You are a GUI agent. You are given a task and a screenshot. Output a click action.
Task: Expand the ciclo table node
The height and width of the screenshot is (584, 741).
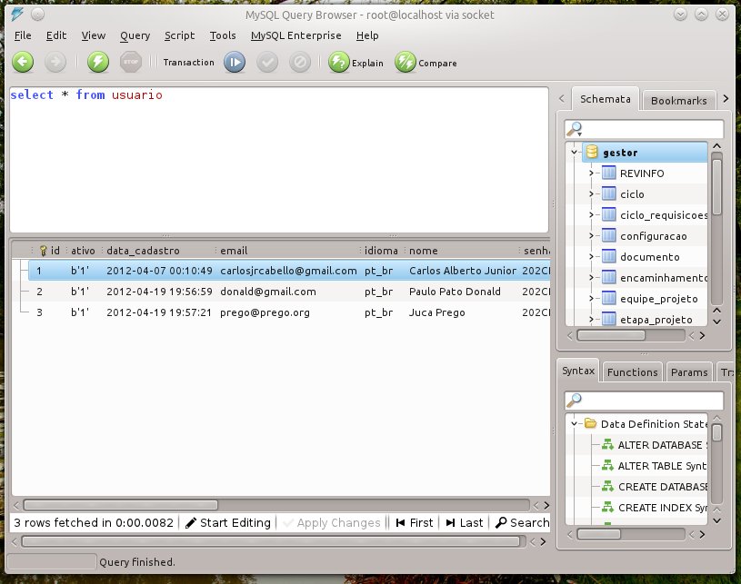[x=591, y=194]
